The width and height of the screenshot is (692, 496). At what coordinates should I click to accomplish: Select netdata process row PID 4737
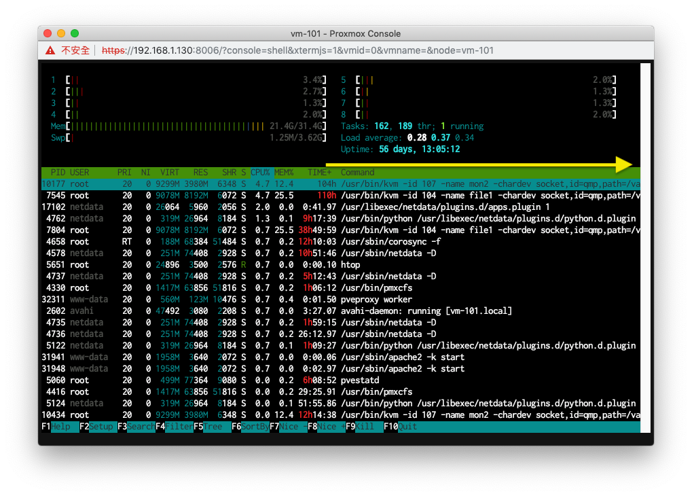(341, 277)
